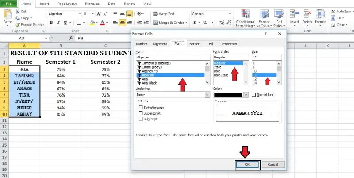The image size is (354, 178).
Task: Click the fx Insert Function icon
Action: tap(71, 38)
